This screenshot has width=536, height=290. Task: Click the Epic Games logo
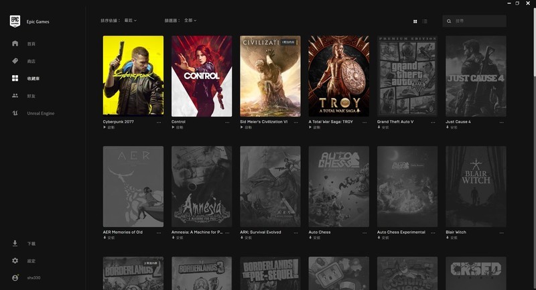point(15,21)
